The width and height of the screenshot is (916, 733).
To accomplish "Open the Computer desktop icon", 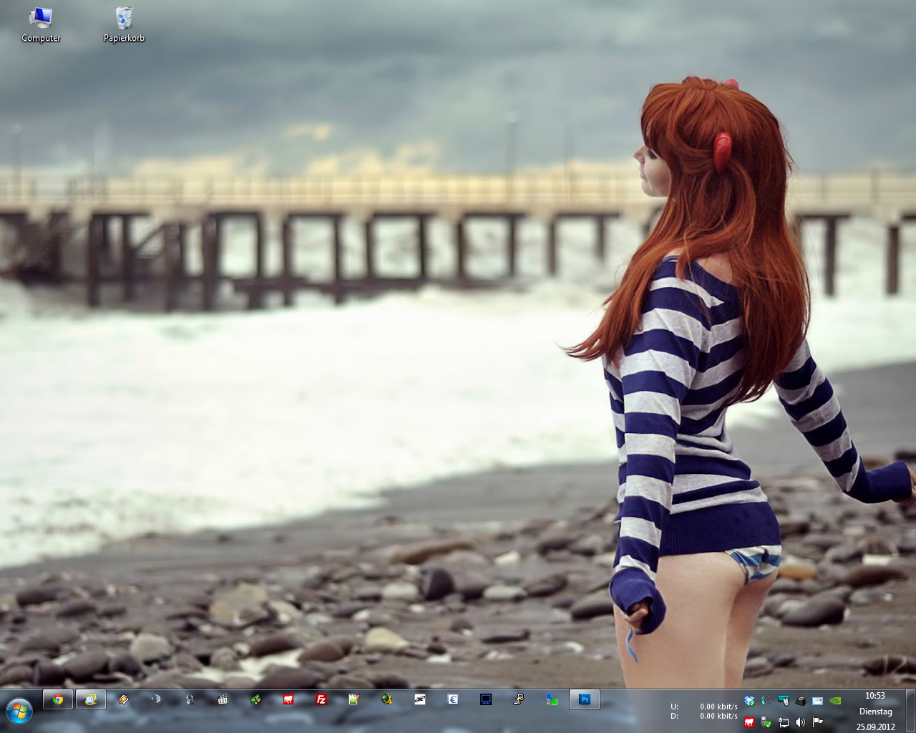I will (x=41, y=25).
